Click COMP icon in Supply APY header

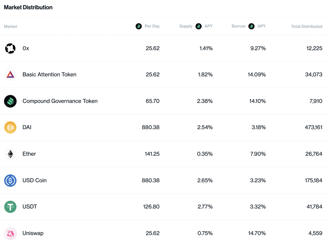pyautogui.click(x=199, y=26)
